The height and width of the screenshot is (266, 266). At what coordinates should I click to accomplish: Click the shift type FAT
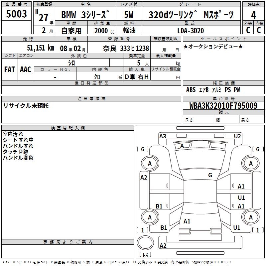click(x=10, y=69)
